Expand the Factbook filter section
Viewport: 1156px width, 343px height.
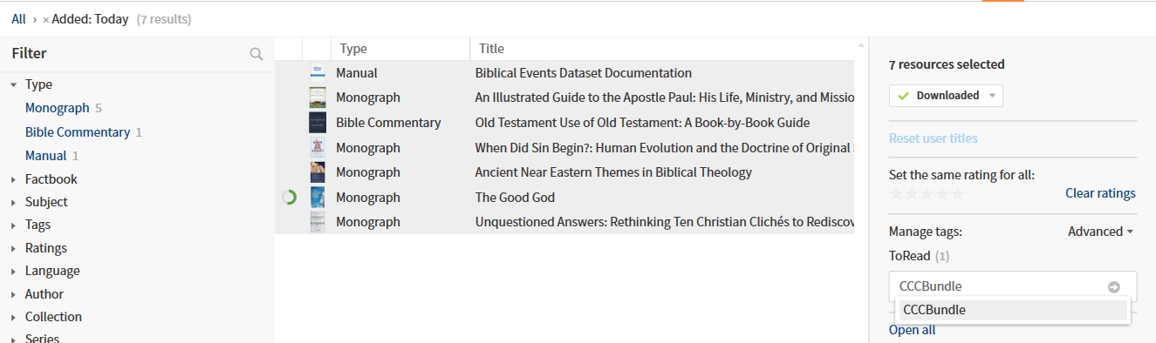pyautogui.click(x=14, y=179)
